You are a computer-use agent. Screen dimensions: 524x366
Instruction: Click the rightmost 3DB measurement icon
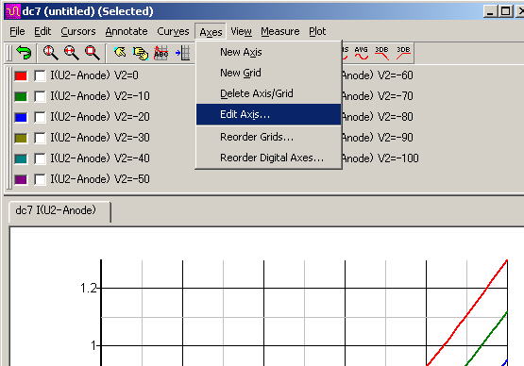403,53
